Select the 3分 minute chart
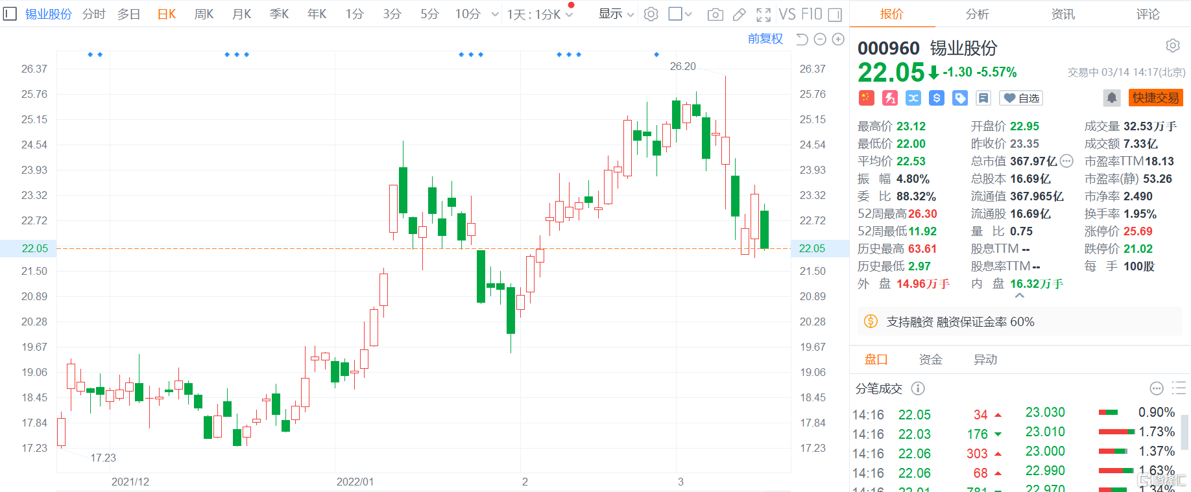The width and height of the screenshot is (1191, 492). pyautogui.click(x=392, y=14)
